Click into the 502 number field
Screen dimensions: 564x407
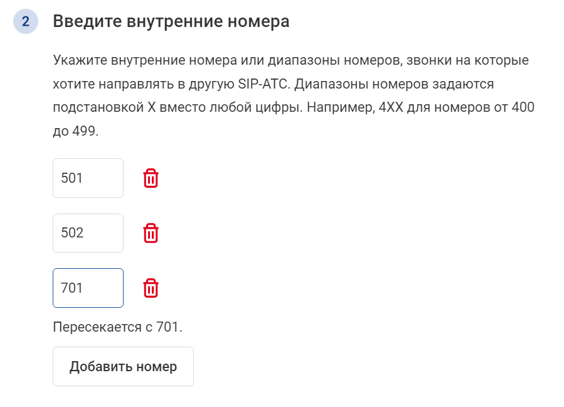tap(88, 233)
